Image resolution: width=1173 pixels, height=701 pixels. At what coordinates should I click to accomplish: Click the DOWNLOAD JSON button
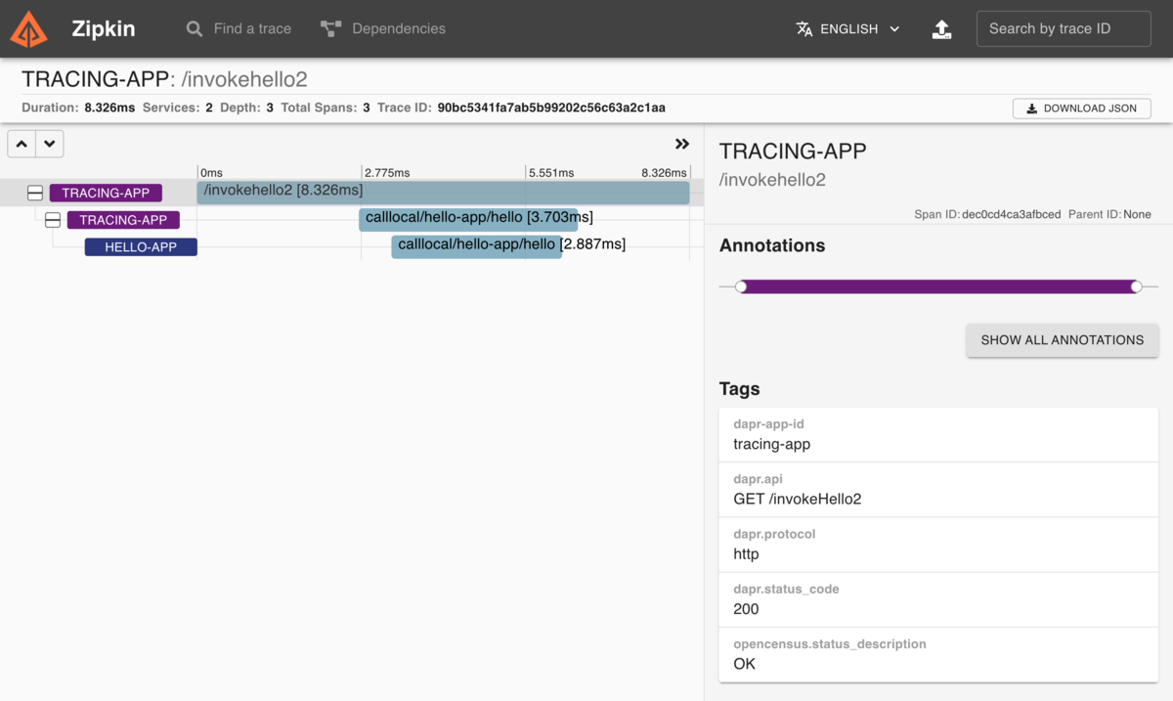pos(1081,109)
